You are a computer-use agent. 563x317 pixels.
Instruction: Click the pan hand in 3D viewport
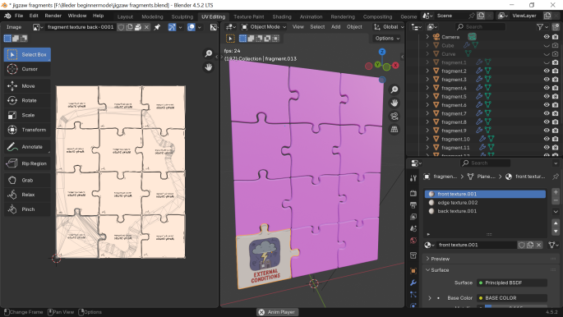(x=395, y=103)
